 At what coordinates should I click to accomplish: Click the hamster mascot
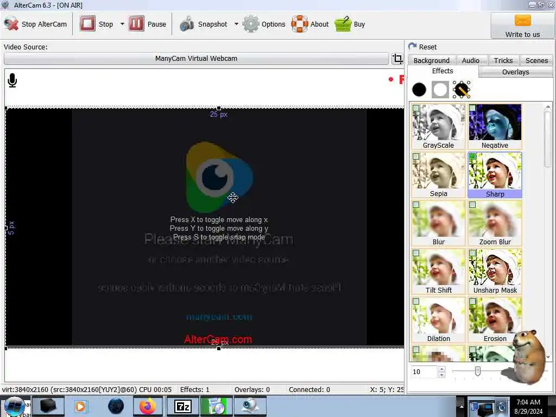[x=526, y=357]
